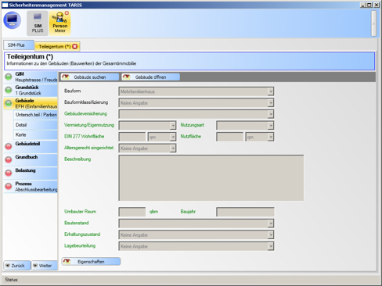The width and height of the screenshot is (382, 286).
Task: Expand the Nutzfläche qm unit dropdown
Action: [271, 137]
